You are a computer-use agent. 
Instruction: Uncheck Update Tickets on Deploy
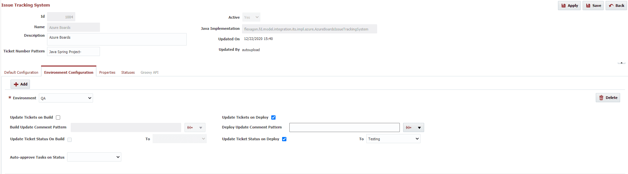click(273, 117)
